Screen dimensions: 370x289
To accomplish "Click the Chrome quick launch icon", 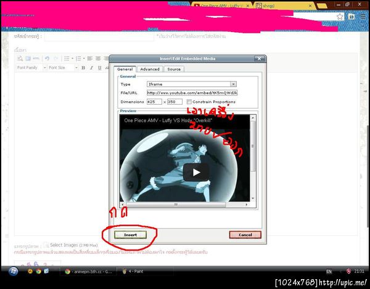I will pos(38,271).
